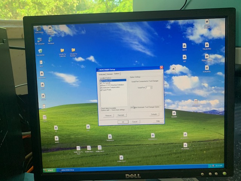Open the Recycle Bin
241x181 pixels.
(40, 52)
